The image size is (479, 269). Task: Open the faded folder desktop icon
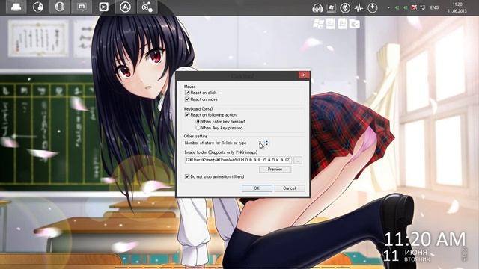point(354,24)
